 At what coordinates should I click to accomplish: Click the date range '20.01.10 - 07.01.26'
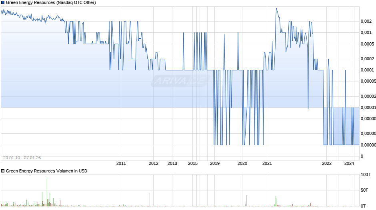(22, 158)
